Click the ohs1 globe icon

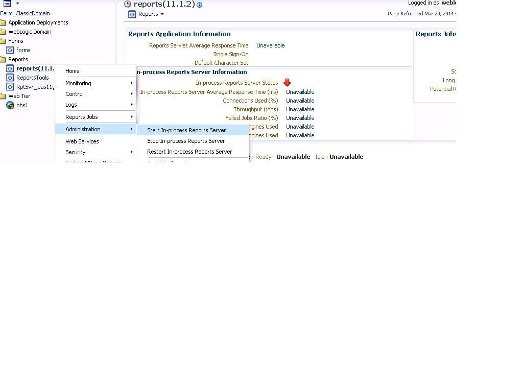pos(10,105)
